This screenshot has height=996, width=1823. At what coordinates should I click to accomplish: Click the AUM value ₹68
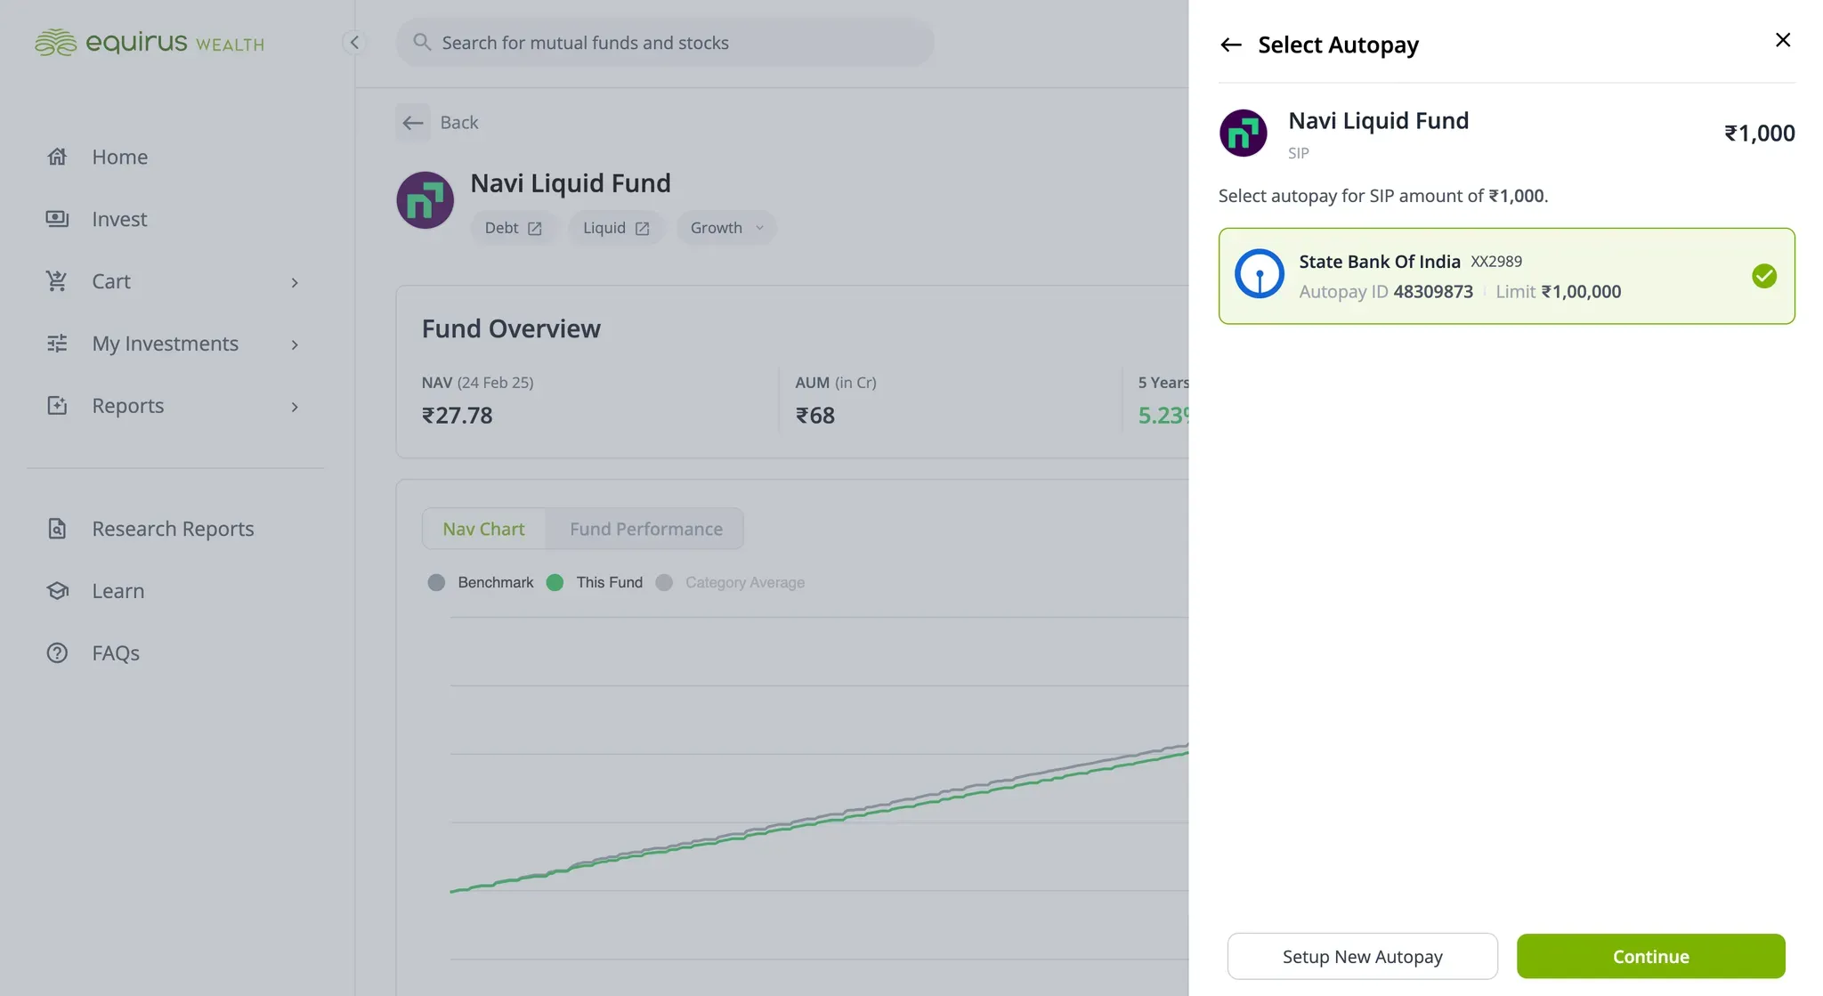(x=814, y=416)
